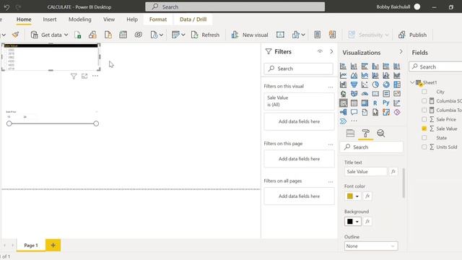Click fx button beside Title text
462x260 pixels.
point(393,172)
